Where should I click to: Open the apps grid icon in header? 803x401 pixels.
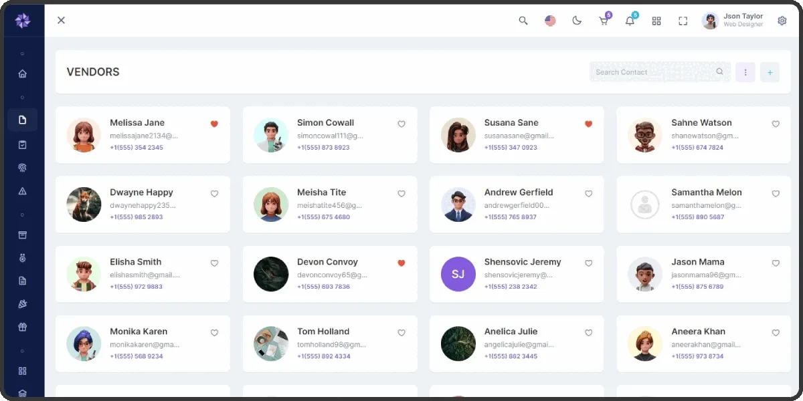point(656,21)
